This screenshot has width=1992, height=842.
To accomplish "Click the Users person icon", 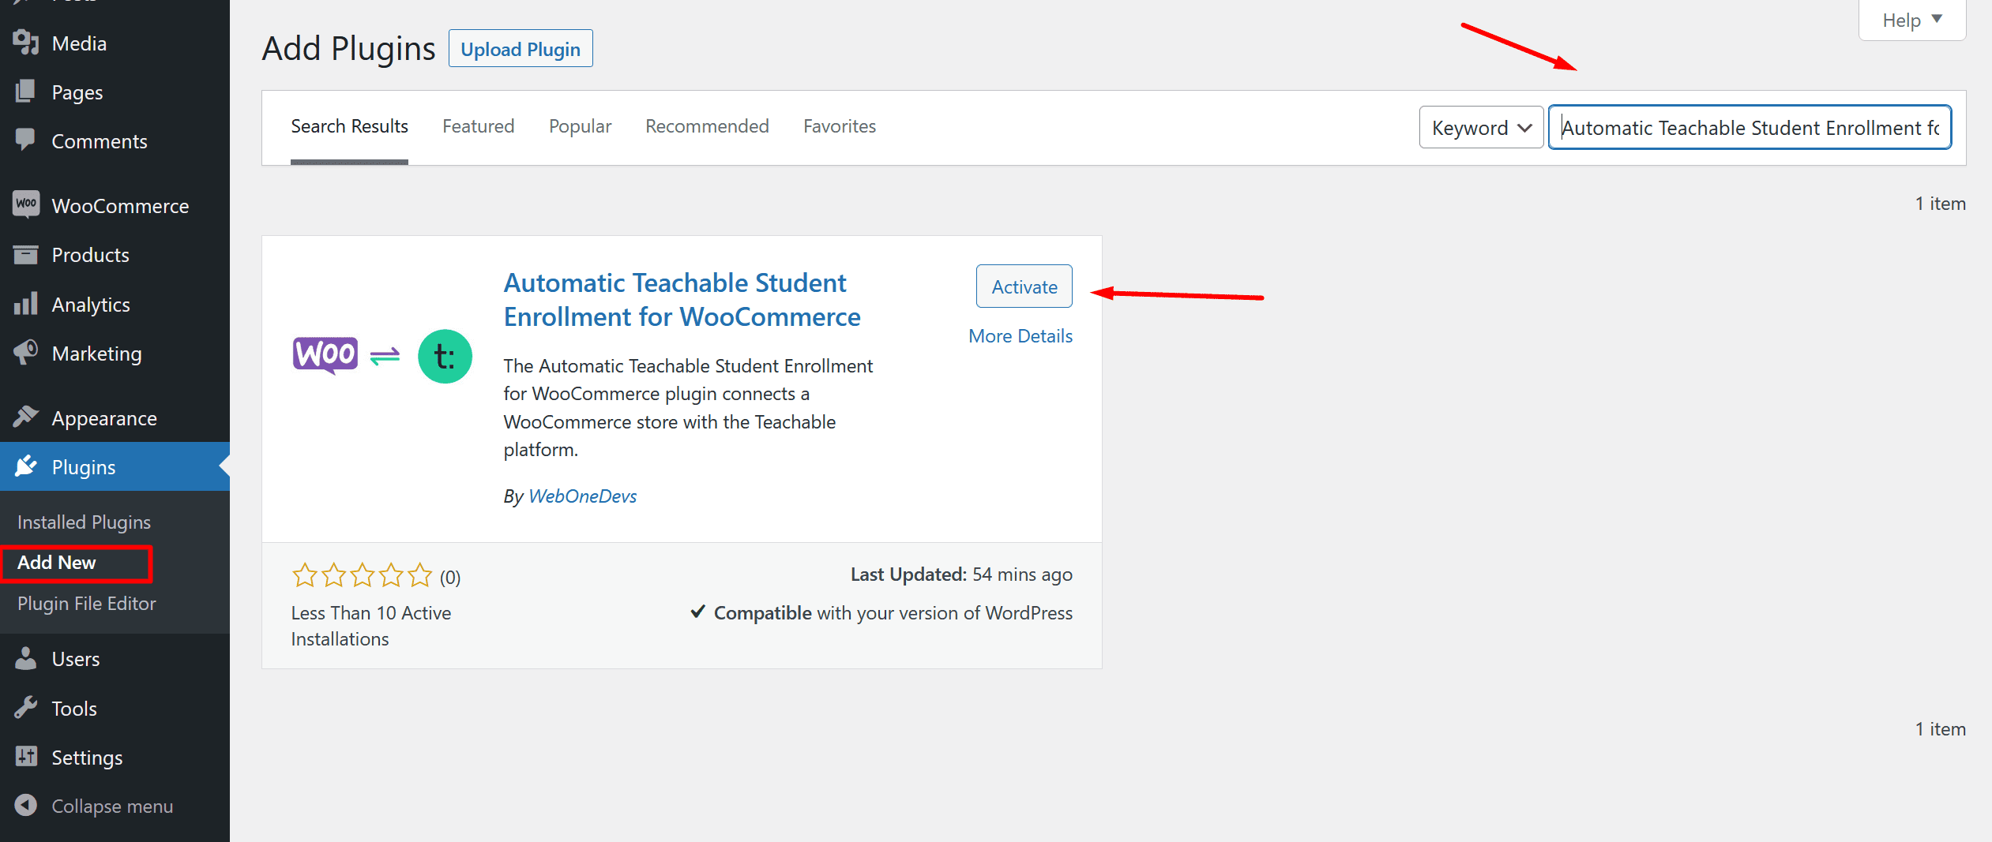I will point(26,658).
